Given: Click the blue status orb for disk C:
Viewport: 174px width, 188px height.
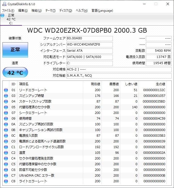Looking at the screenshot, I should 2,15.
